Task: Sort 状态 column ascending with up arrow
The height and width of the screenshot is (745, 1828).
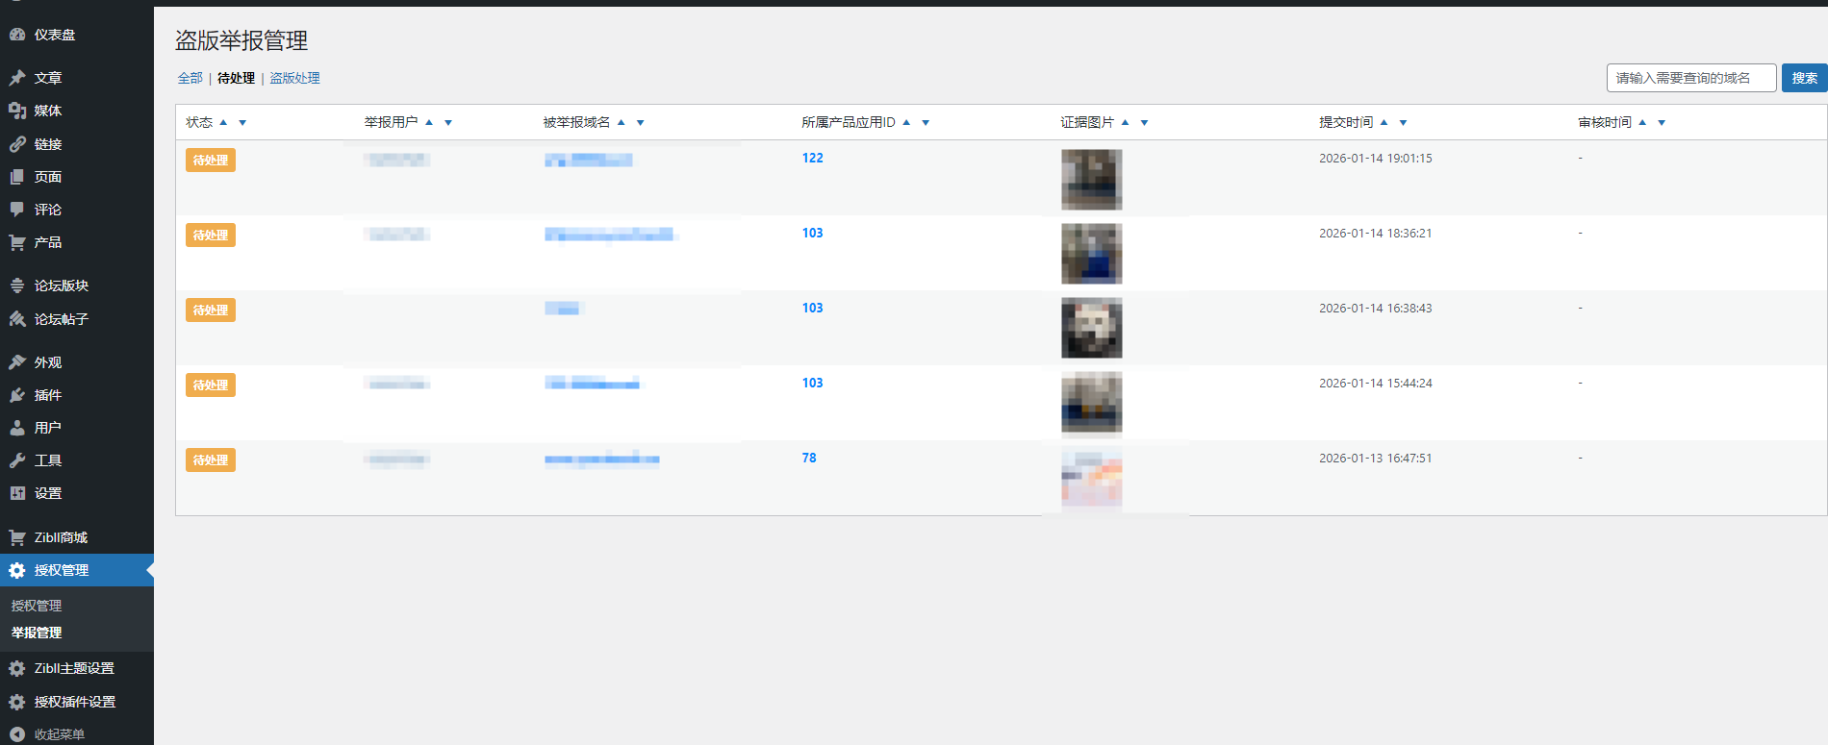Action: pyautogui.click(x=223, y=122)
